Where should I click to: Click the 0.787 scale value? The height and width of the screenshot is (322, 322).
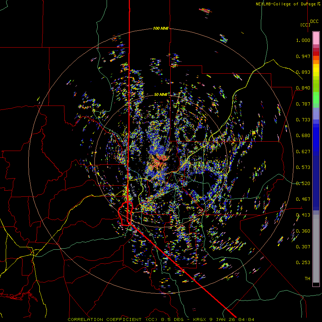pyautogui.click(x=303, y=104)
